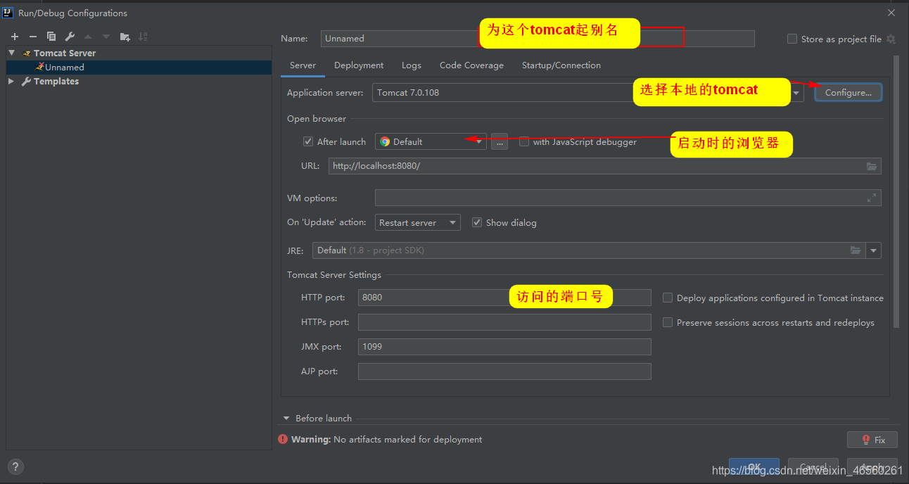Add a new configuration with the plus icon

[x=14, y=37]
